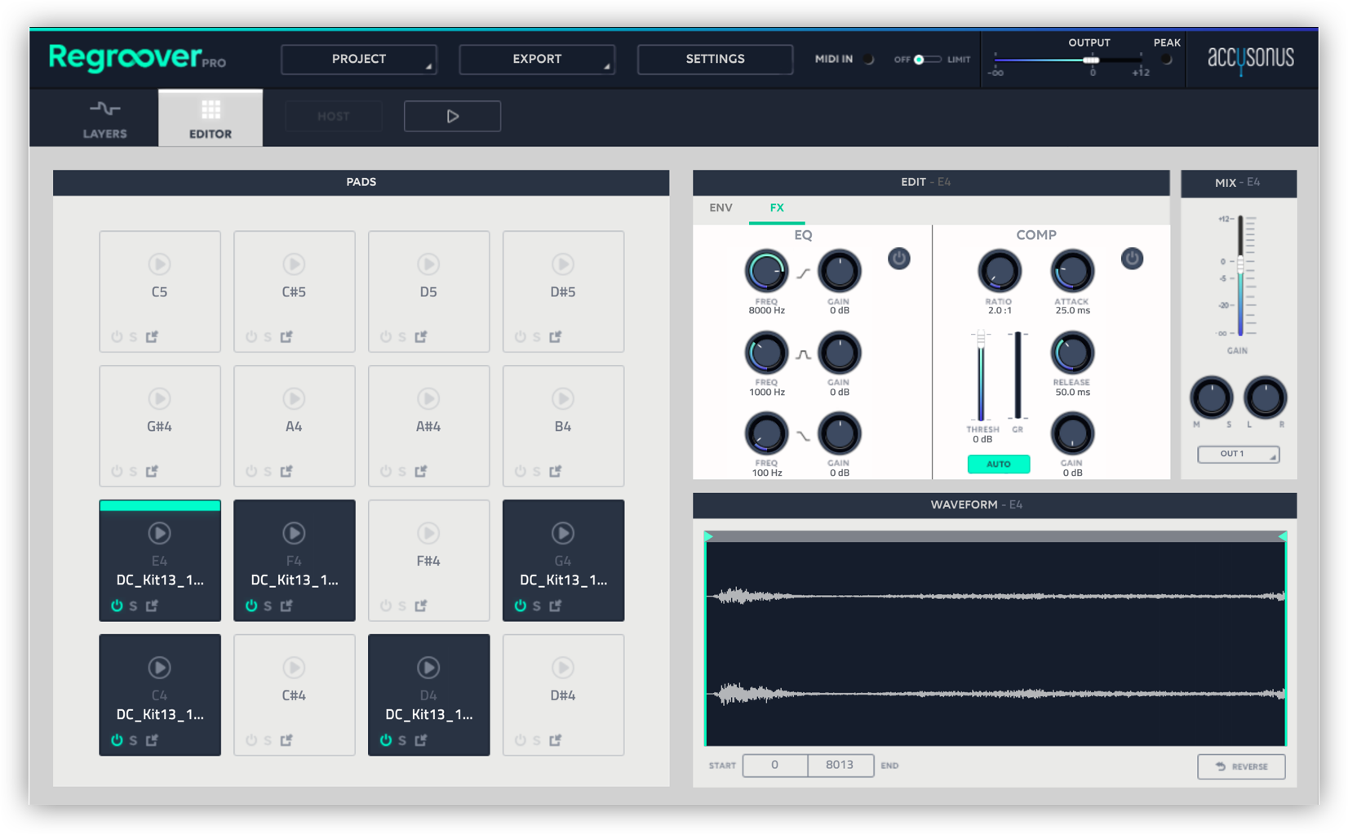Open the EXPORT dropdown menu
This screenshot has height=835, width=1348.
point(537,60)
